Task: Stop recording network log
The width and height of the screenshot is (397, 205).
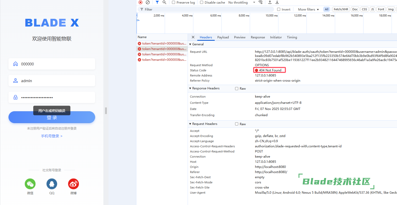Action: coord(140,2)
